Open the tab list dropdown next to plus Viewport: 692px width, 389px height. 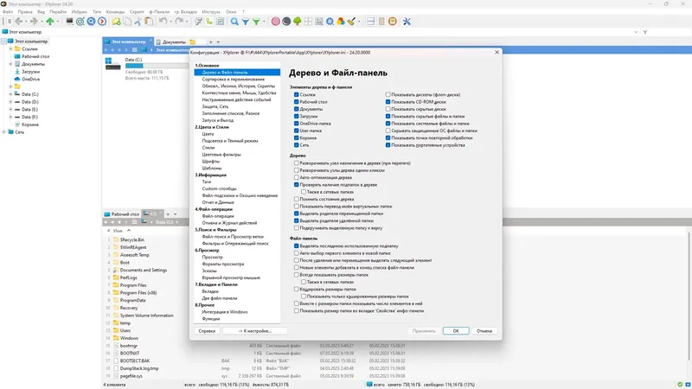click(x=218, y=41)
